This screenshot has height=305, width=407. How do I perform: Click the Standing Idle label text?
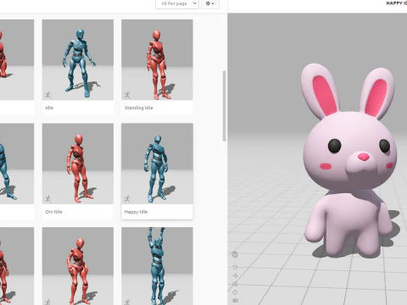[x=138, y=108]
